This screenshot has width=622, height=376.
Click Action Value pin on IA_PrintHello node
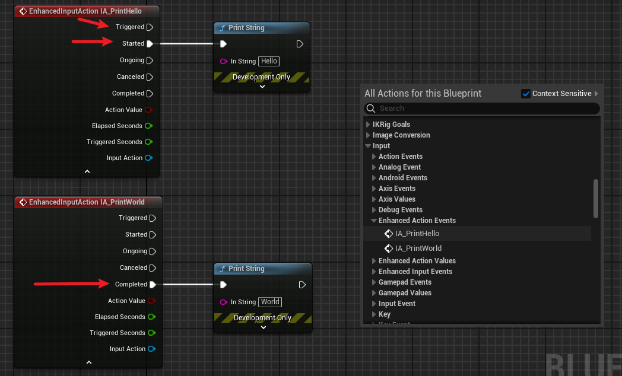tap(148, 110)
